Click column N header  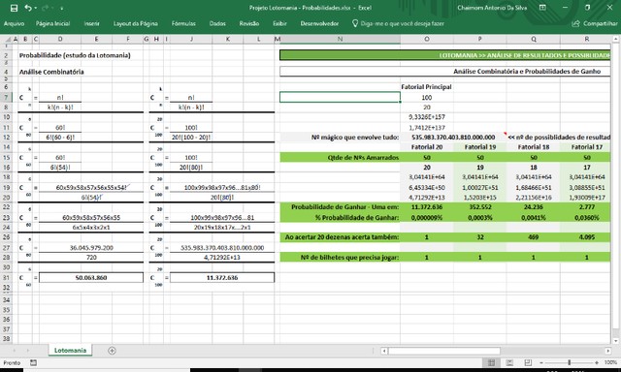point(341,39)
